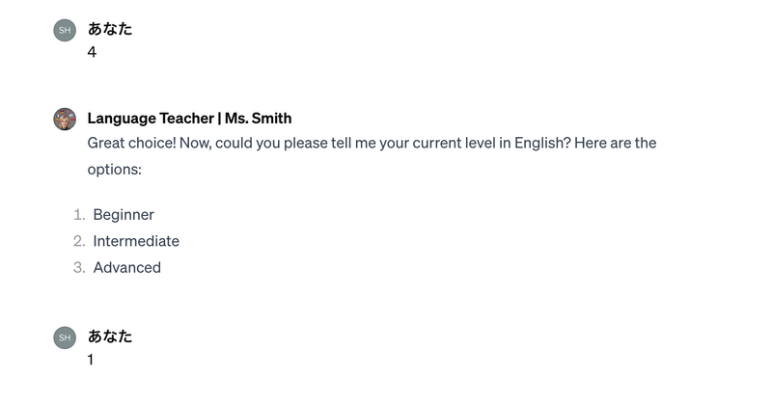Image resolution: width=772 pixels, height=404 pixels.
Task: Choose the "Beginner" list option
Action: pyautogui.click(x=124, y=214)
